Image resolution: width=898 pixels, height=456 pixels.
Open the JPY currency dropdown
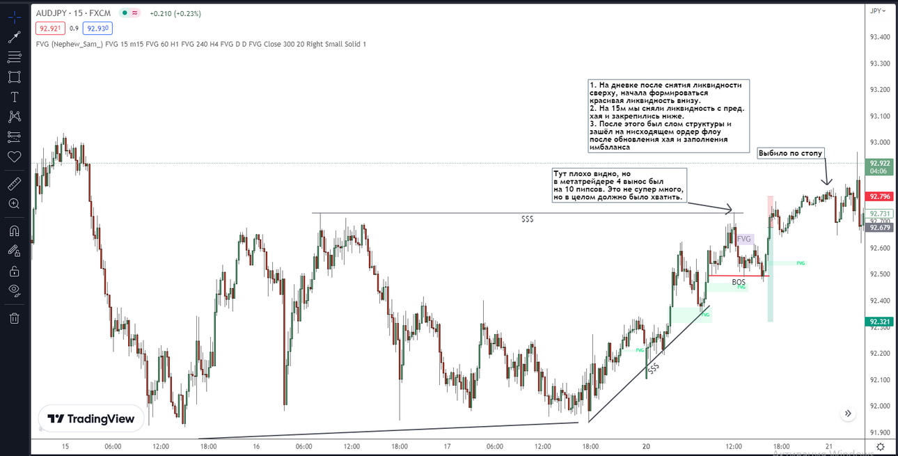click(x=879, y=10)
